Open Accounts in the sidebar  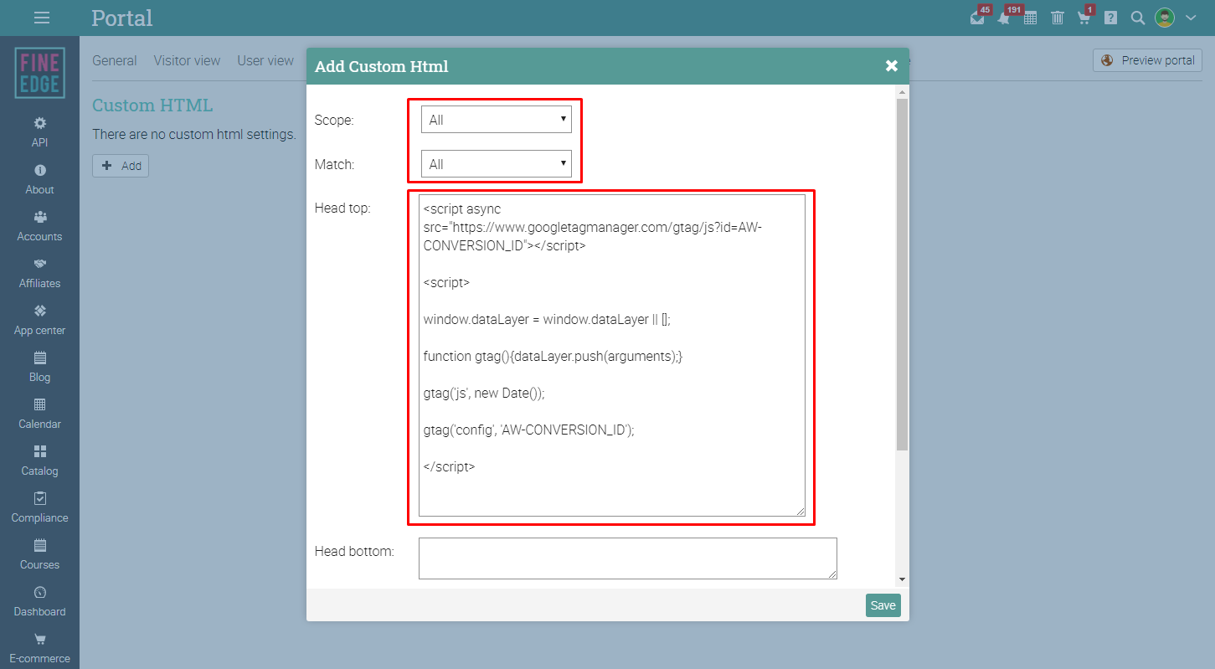pyautogui.click(x=39, y=226)
